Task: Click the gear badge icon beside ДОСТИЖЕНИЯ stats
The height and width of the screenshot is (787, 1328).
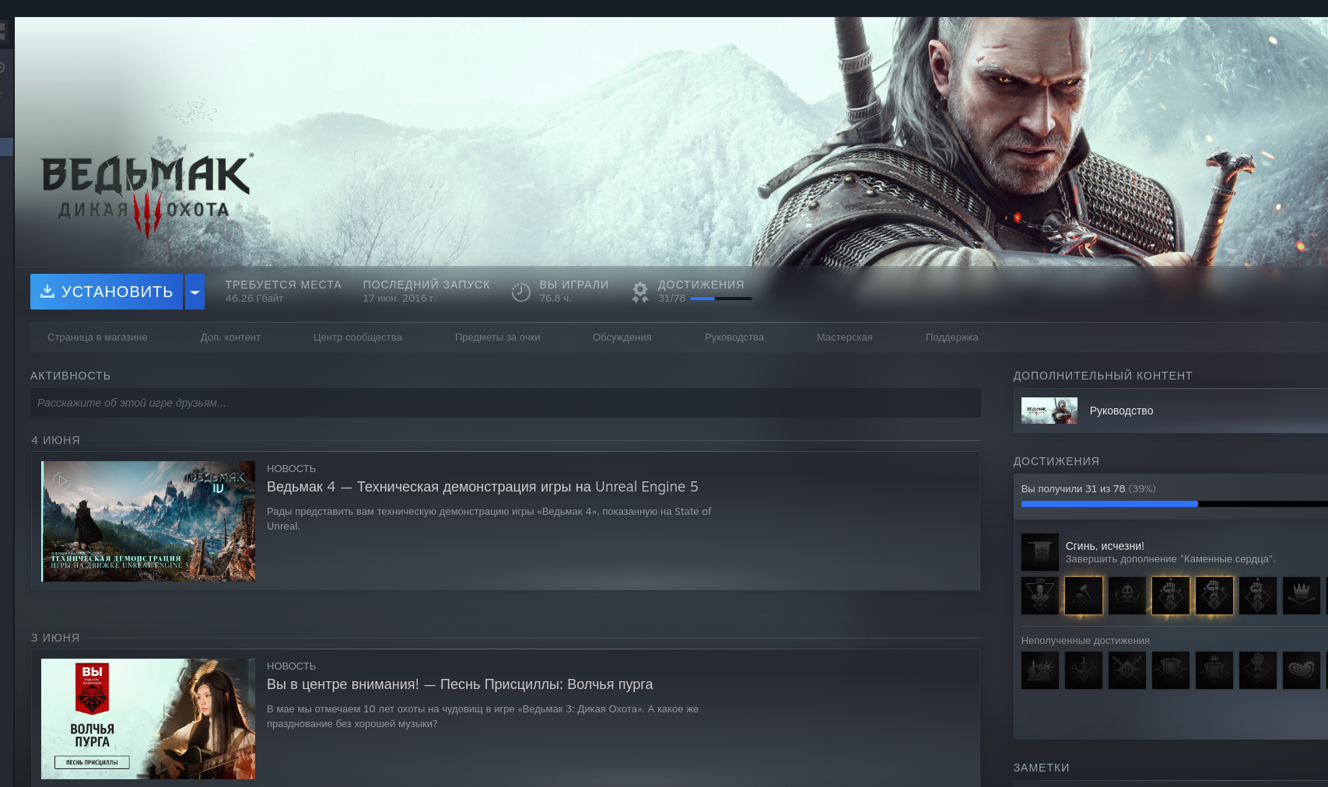Action: tap(640, 292)
